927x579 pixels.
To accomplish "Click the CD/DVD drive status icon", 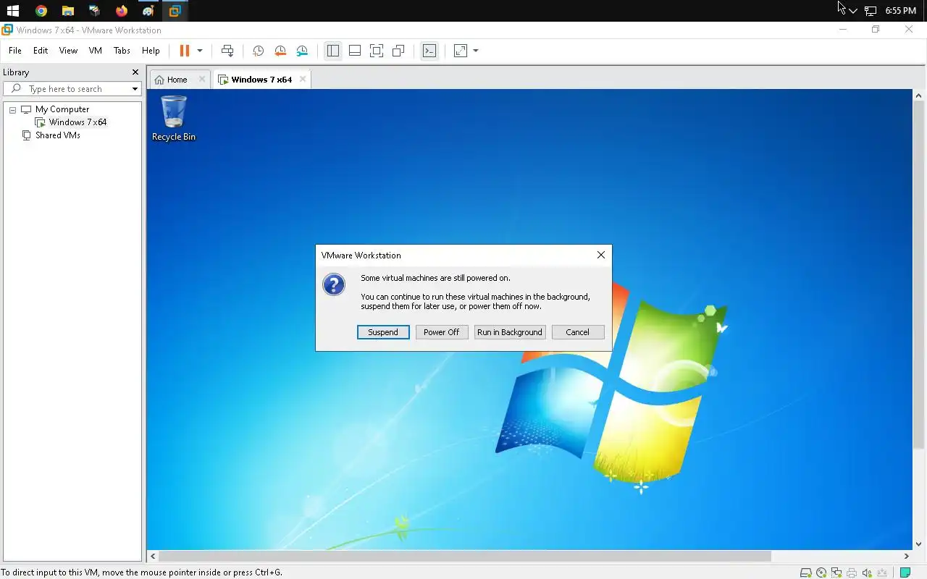I will (x=821, y=572).
